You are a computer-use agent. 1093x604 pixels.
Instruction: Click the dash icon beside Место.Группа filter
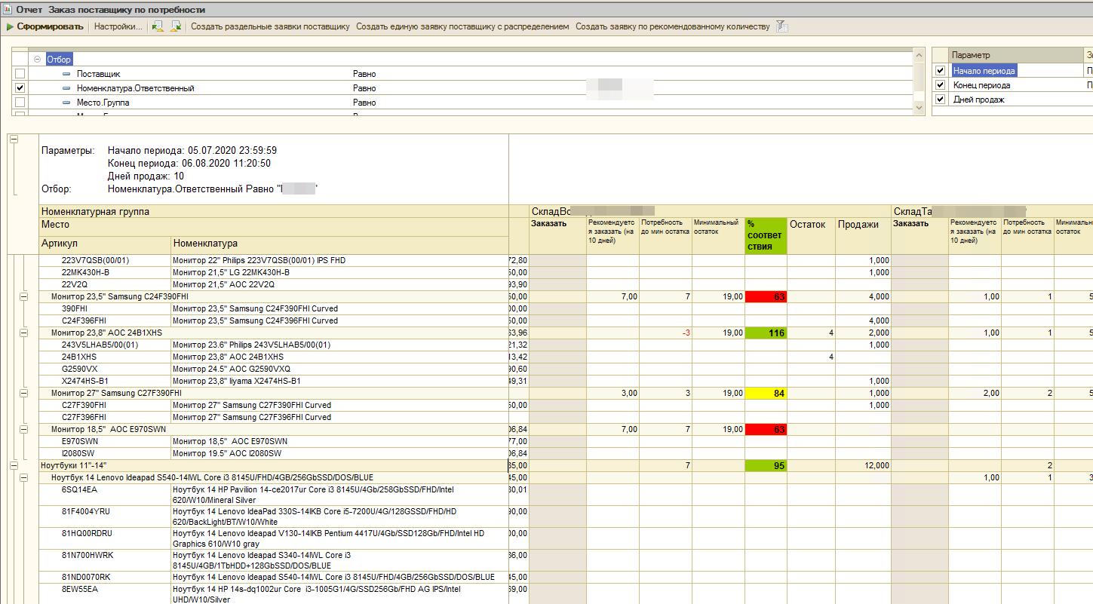(66, 103)
